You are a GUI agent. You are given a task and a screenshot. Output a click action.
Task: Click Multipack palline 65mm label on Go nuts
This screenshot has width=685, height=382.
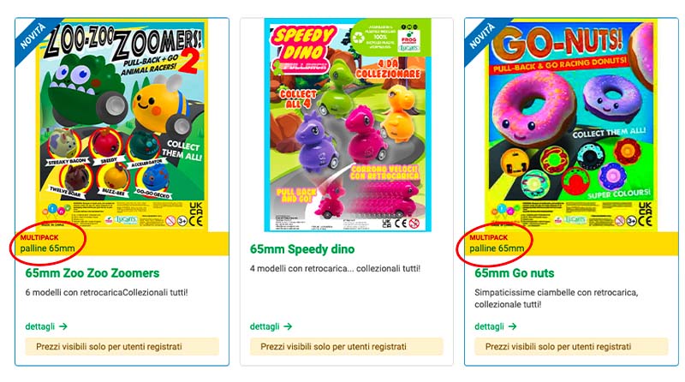[x=497, y=243]
